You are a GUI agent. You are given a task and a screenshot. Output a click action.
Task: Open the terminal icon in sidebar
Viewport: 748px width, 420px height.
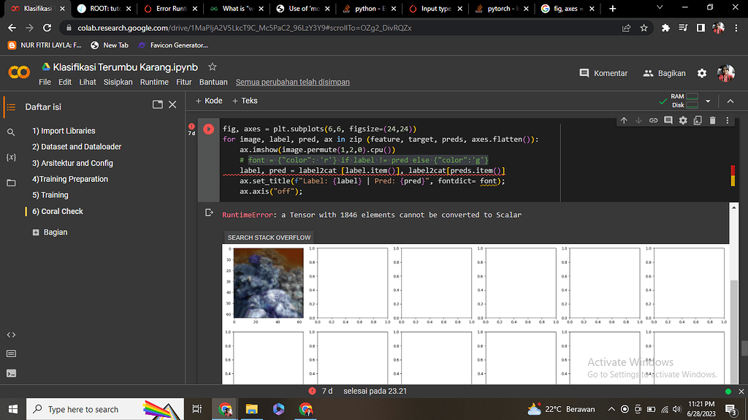[x=11, y=373]
